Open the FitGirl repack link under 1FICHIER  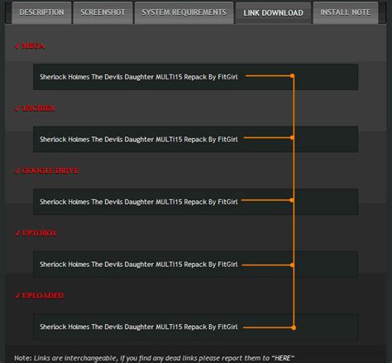point(139,140)
